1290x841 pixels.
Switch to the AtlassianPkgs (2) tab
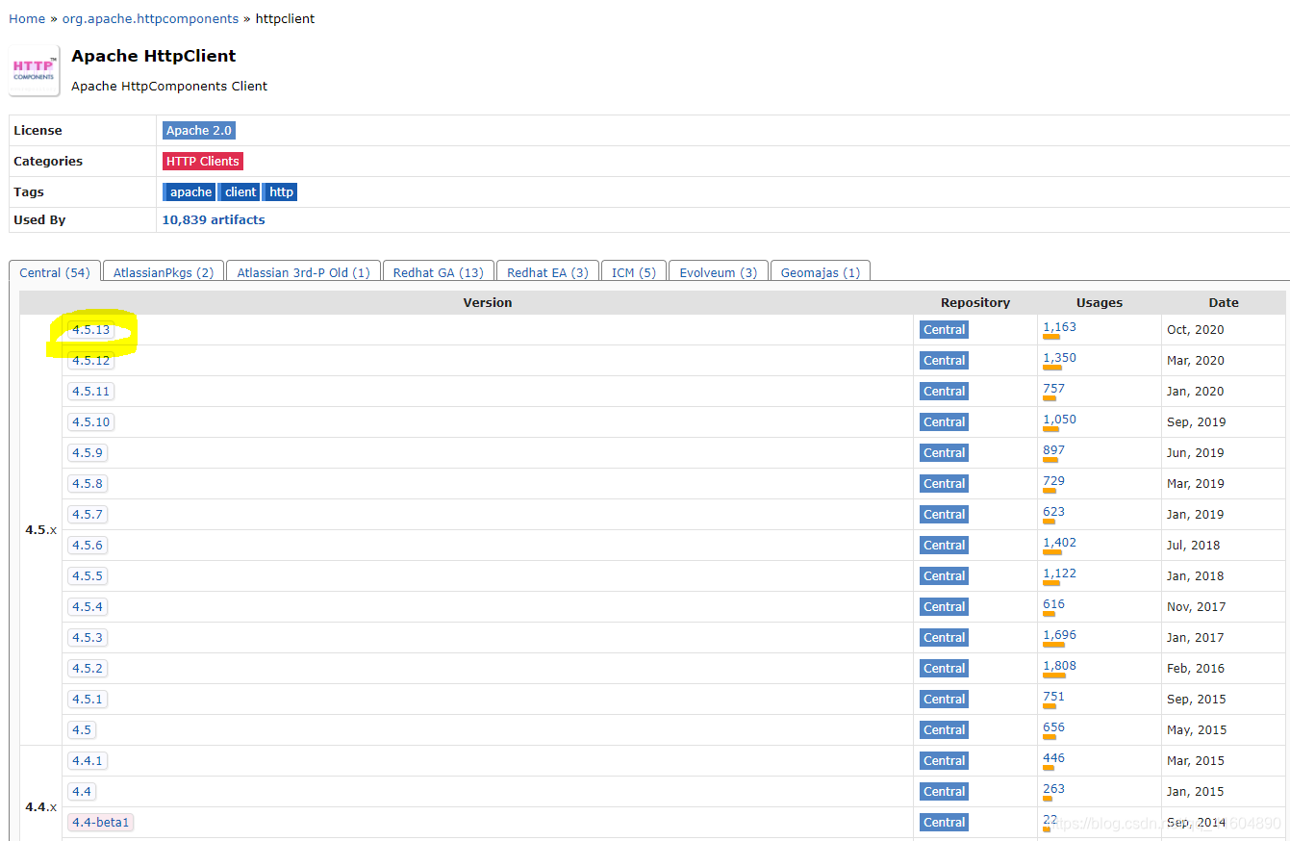164,272
